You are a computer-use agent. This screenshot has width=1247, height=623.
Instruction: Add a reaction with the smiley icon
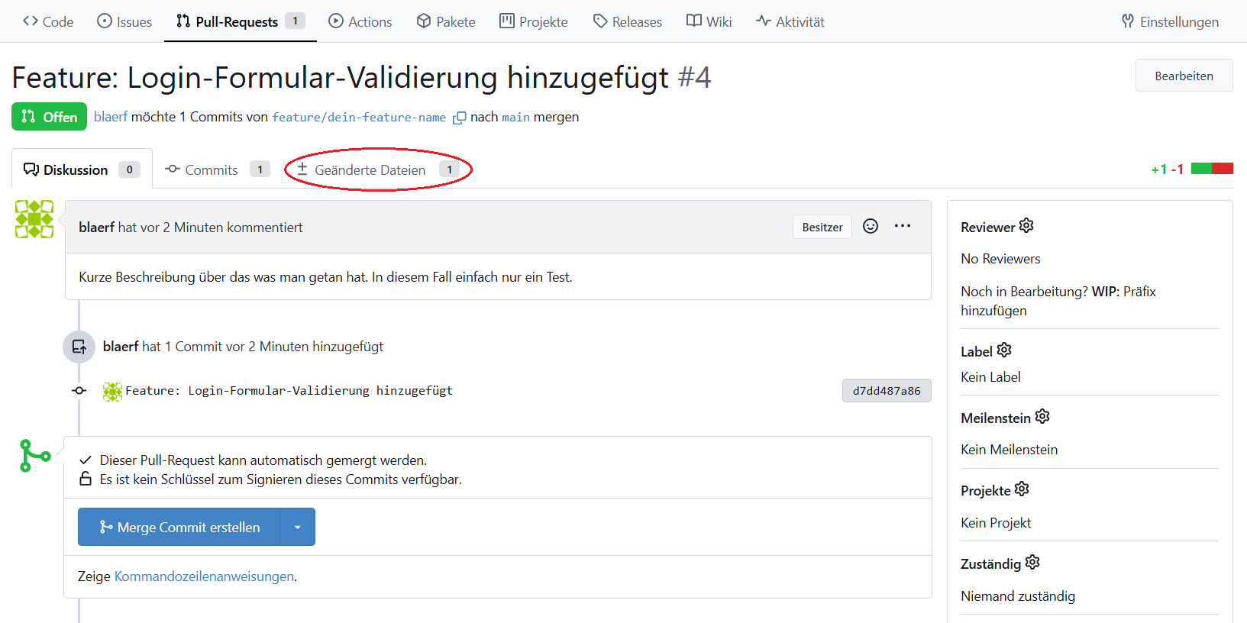click(x=871, y=227)
